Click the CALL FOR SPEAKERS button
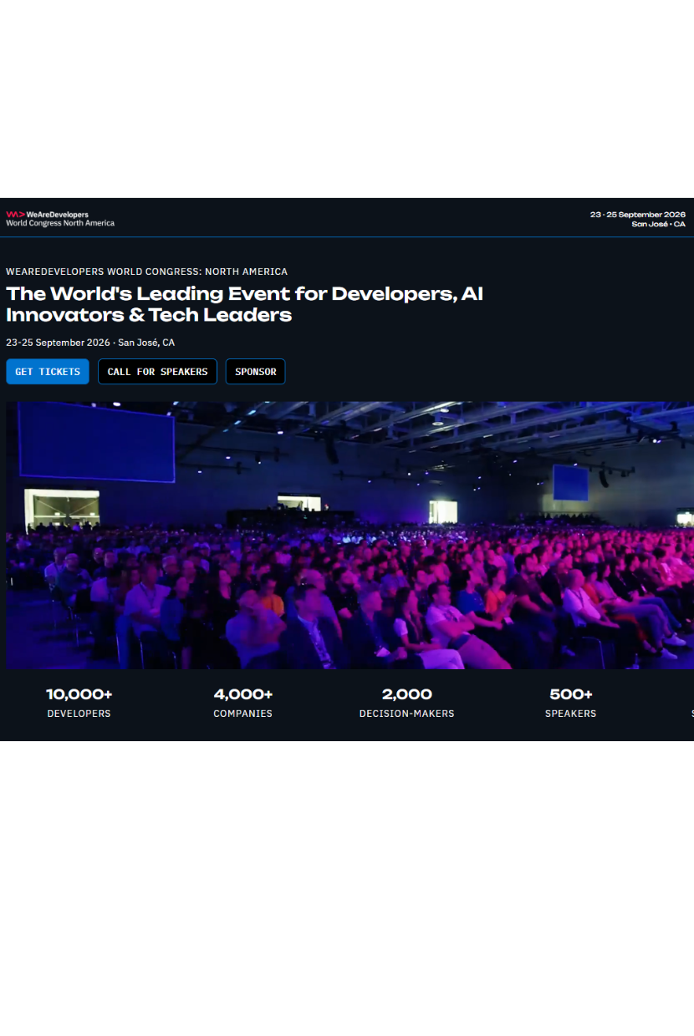The width and height of the screenshot is (694, 1036). (x=157, y=371)
